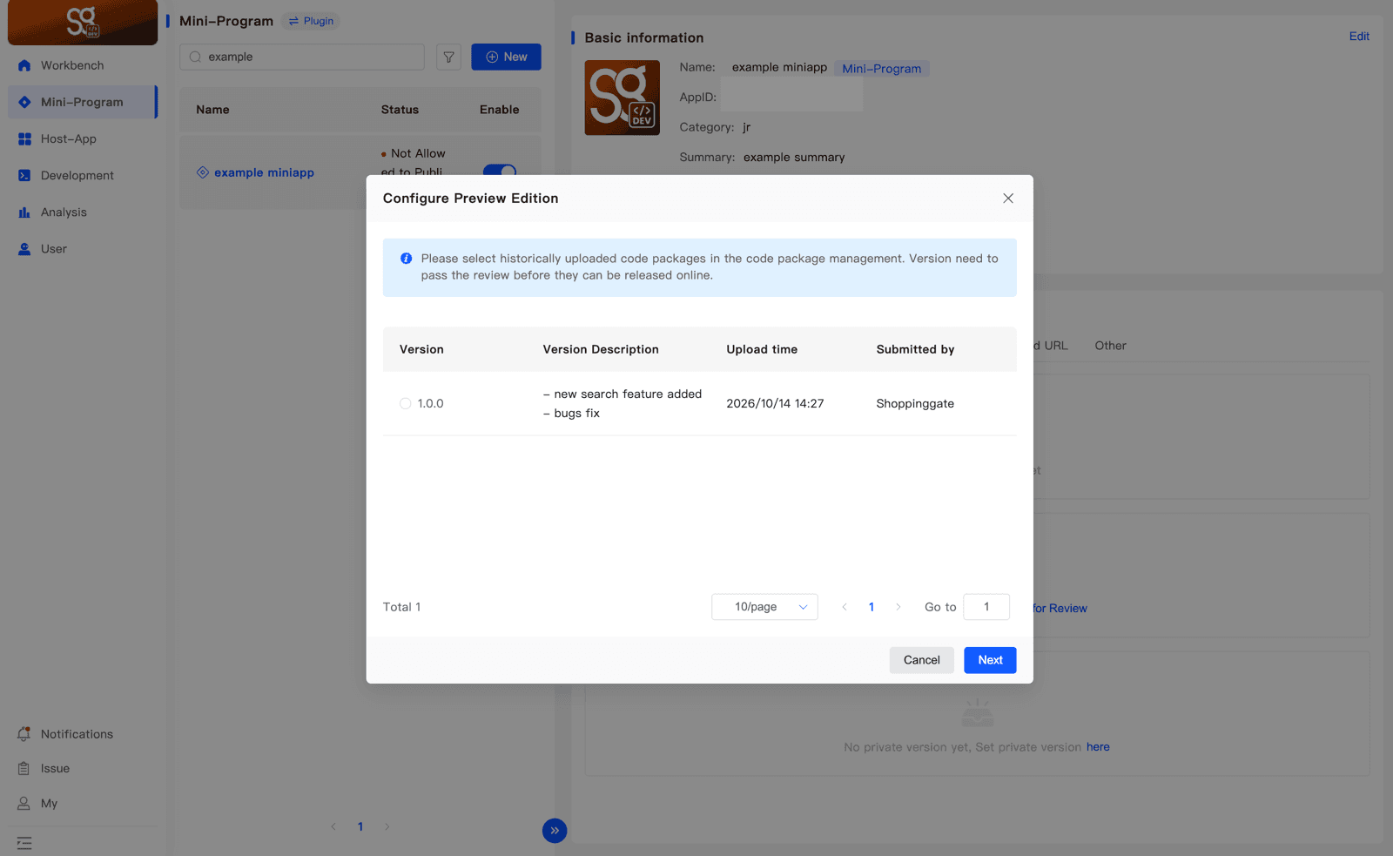Click the 'here' link to set private version
This screenshot has width=1393, height=856.
1098,746
